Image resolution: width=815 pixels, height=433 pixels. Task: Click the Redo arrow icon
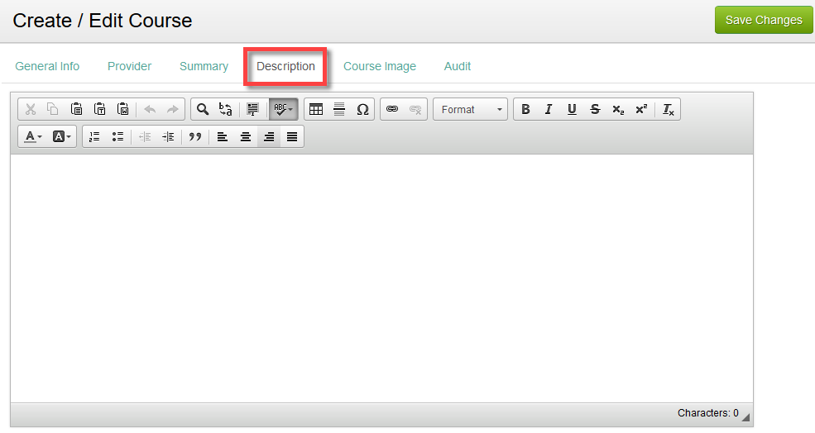[173, 110]
